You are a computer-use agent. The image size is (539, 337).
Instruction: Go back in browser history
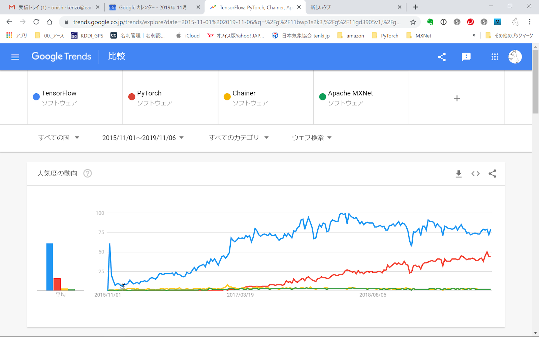click(9, 22)
